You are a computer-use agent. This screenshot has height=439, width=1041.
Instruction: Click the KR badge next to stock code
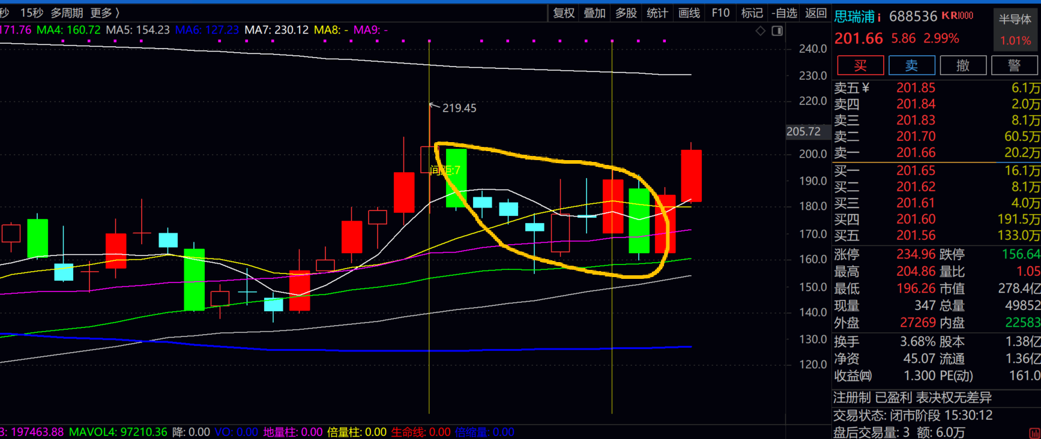[957, 16]
